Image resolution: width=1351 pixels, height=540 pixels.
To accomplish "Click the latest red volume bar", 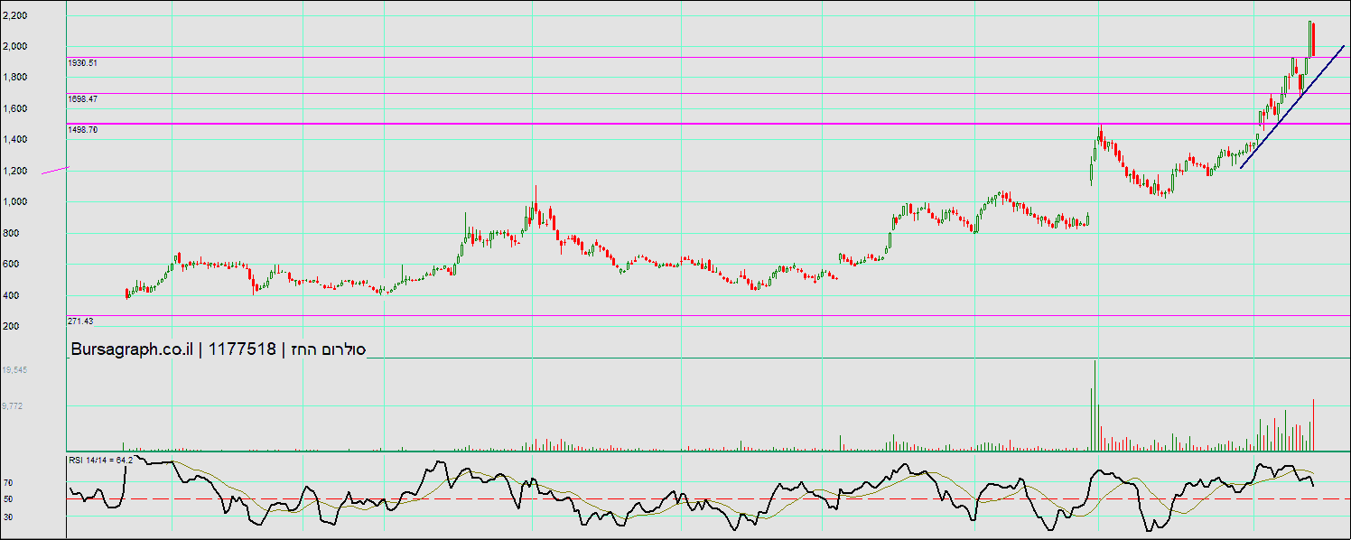I will coord(1313,424).
